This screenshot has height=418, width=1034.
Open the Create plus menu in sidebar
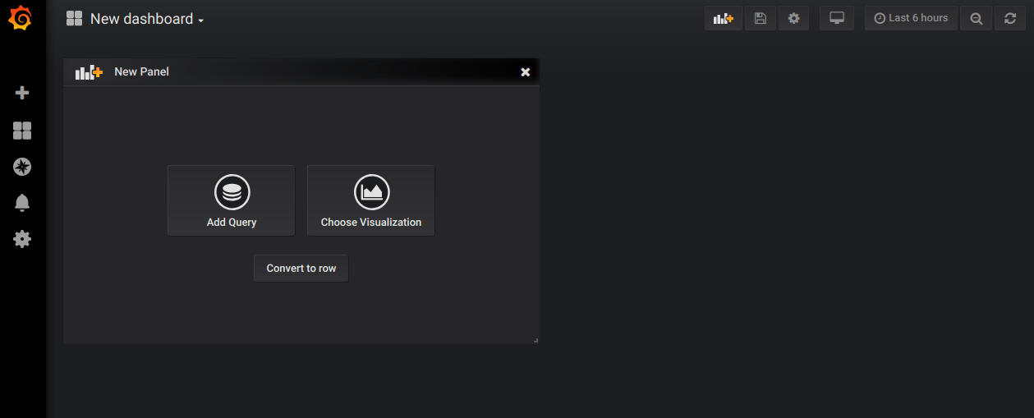coord(22,93)
